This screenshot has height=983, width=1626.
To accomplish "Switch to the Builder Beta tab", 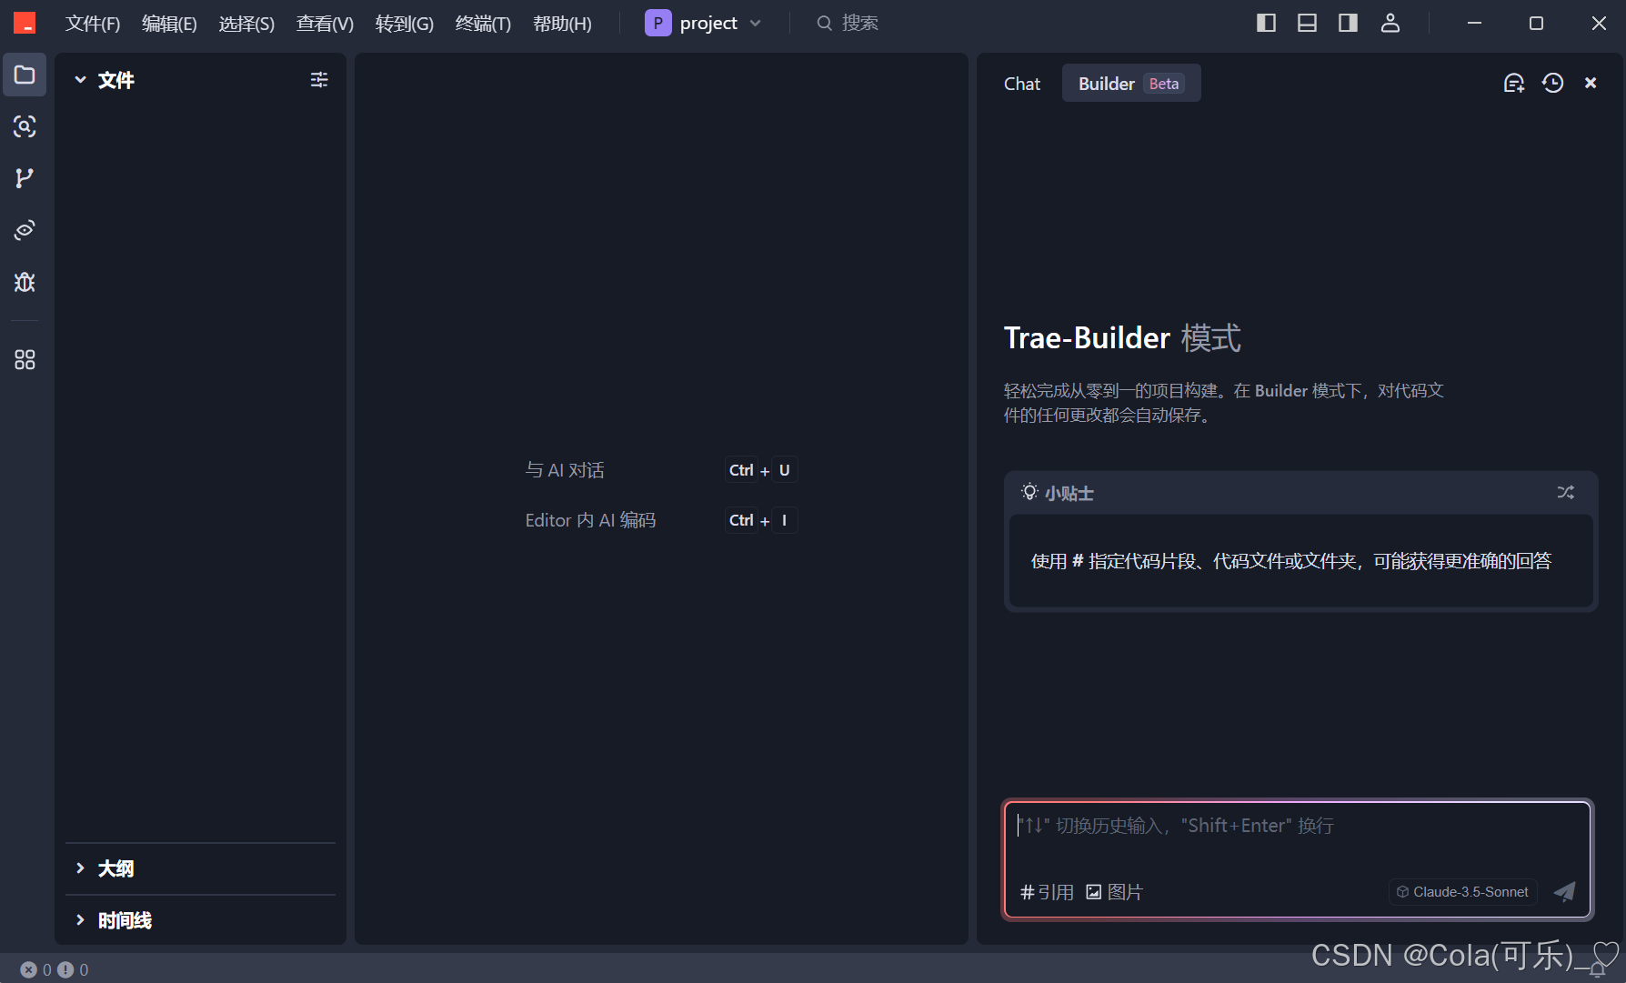I will [x=1131, y=84].
